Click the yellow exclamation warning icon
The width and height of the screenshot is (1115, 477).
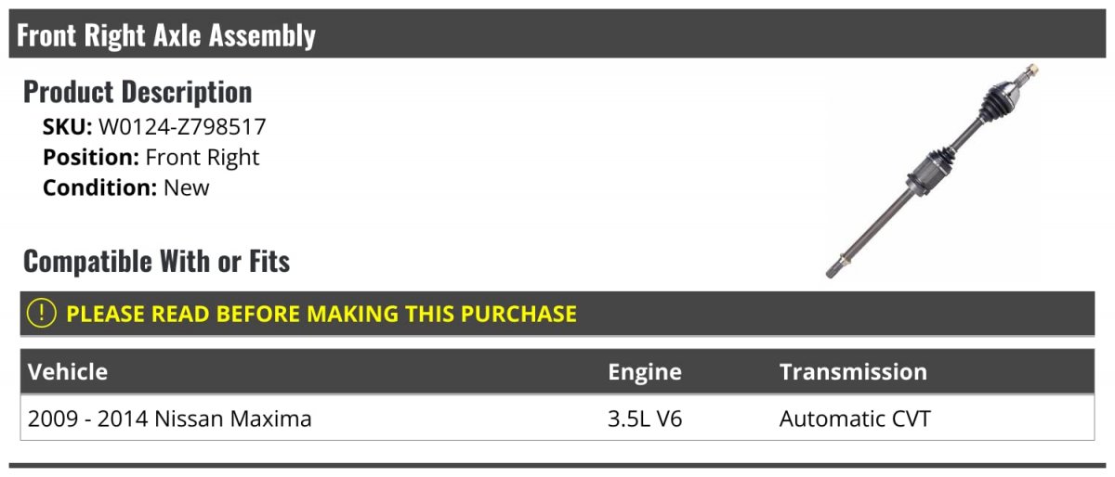tap(42, 314)
